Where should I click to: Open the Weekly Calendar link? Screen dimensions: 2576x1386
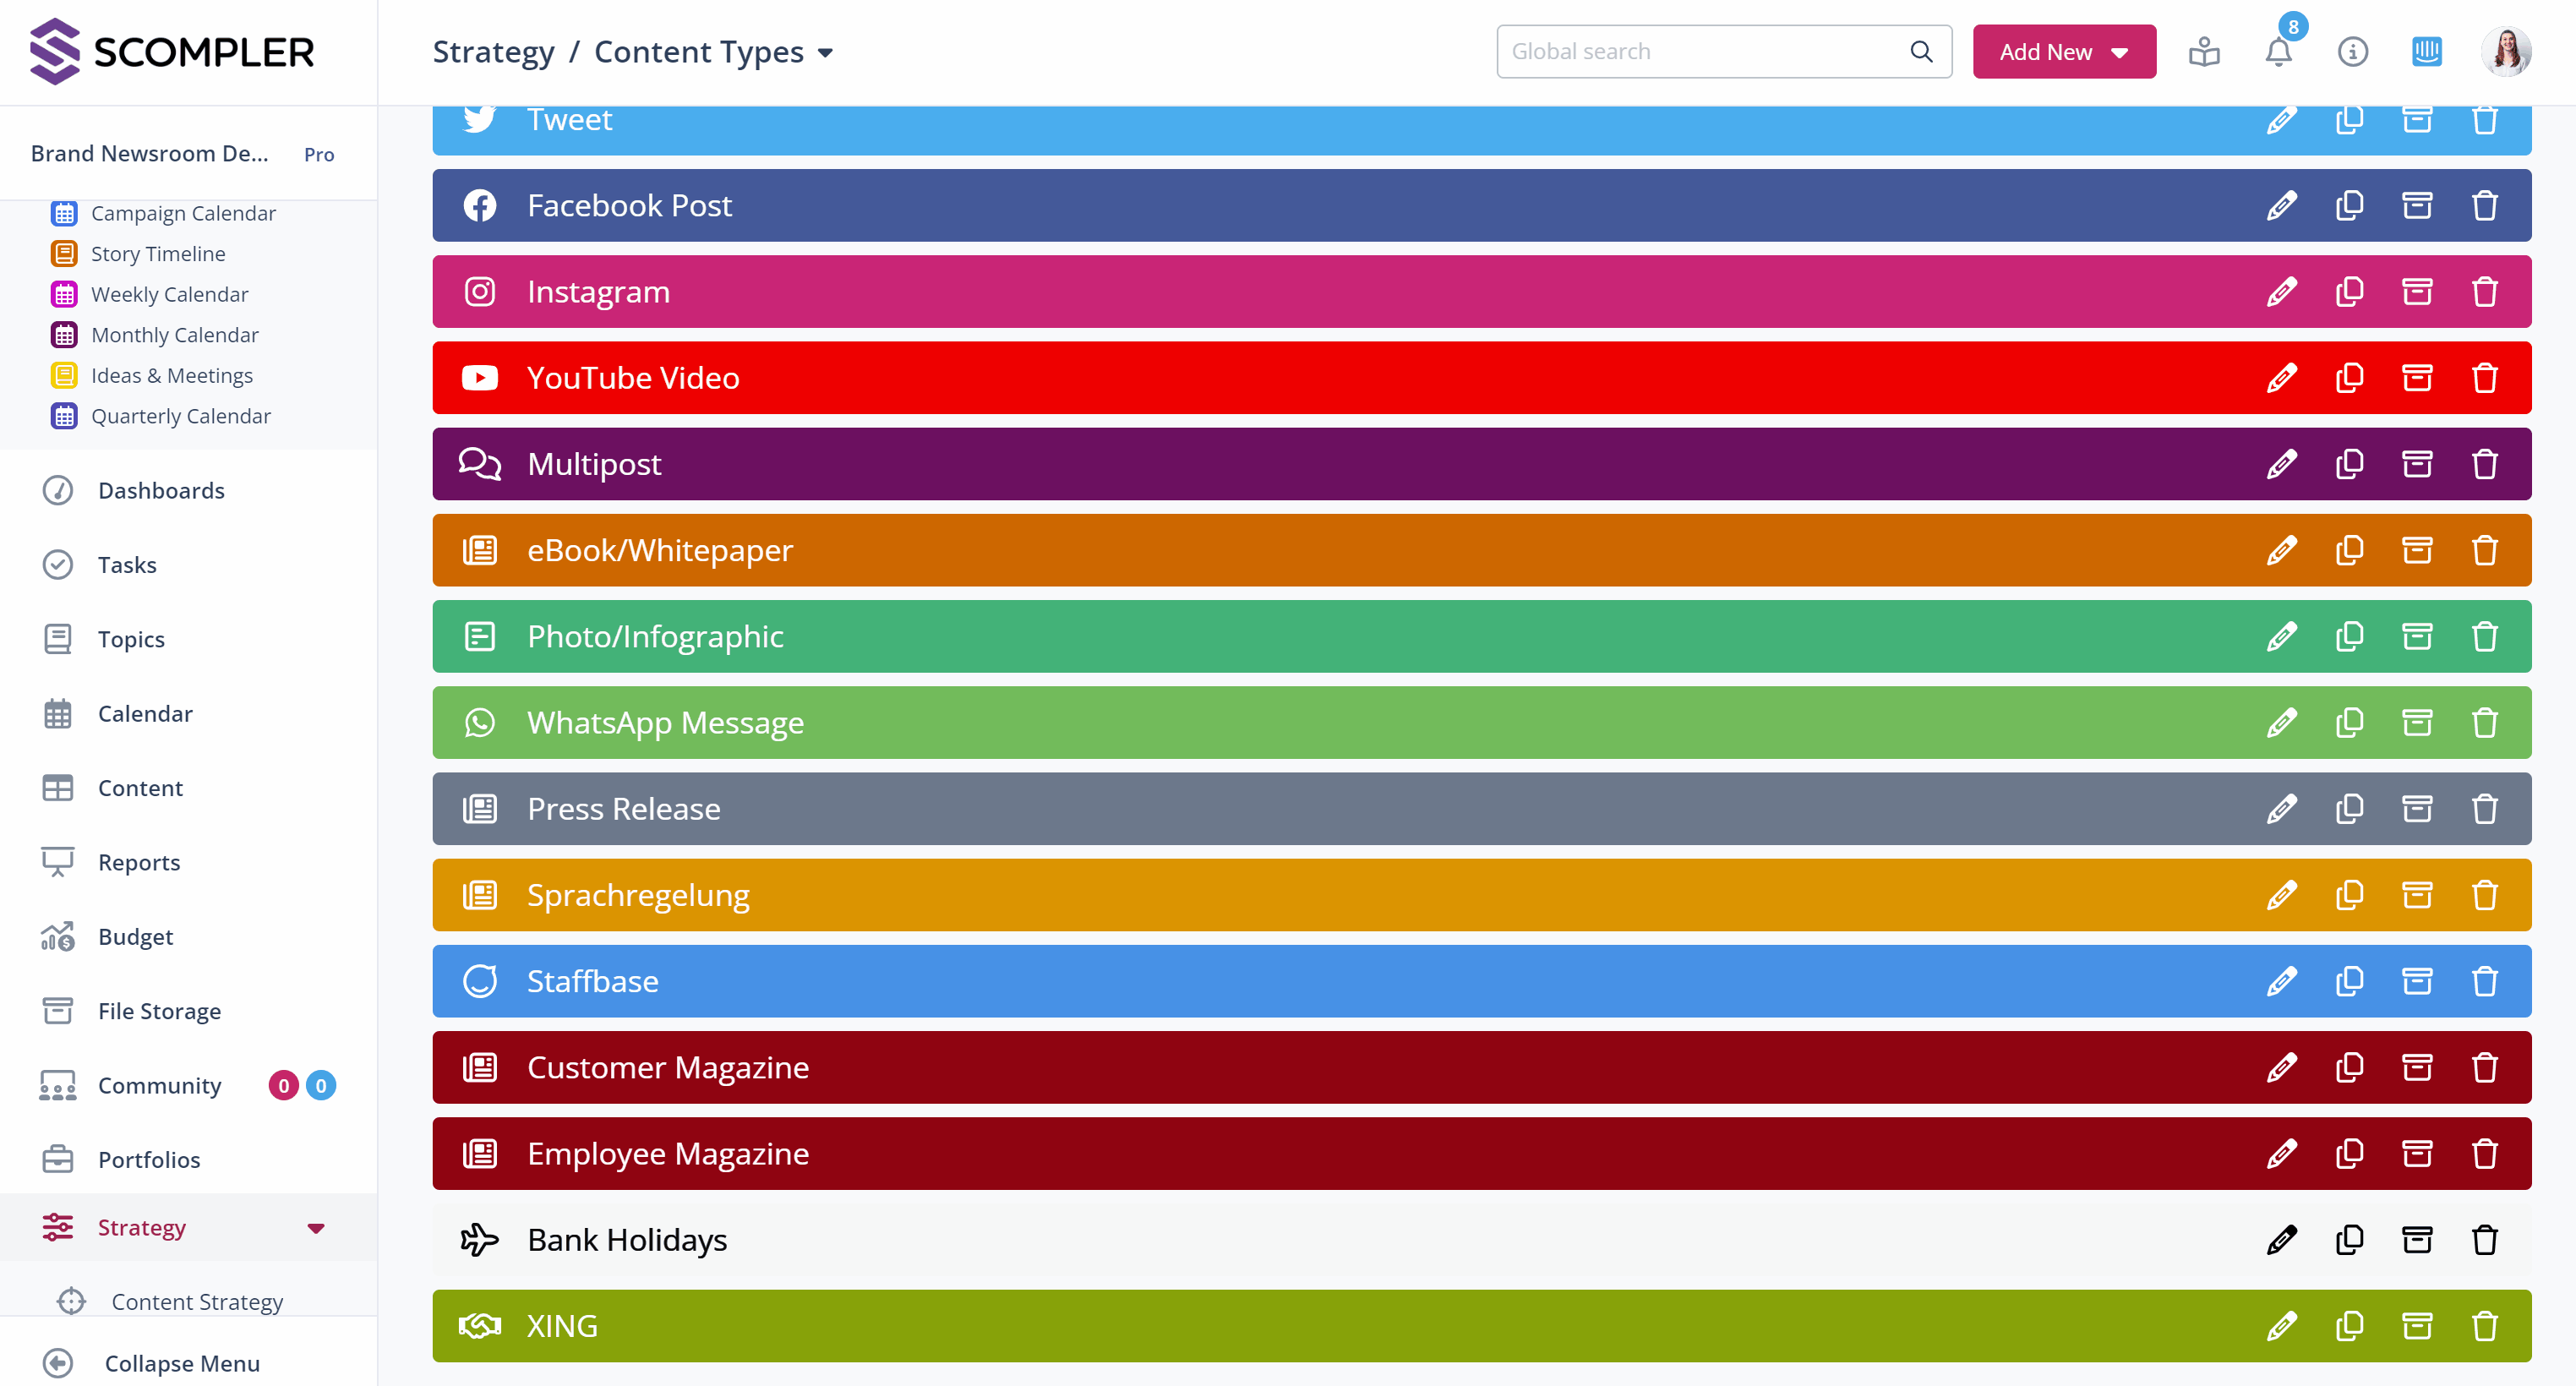click(169, 294)
